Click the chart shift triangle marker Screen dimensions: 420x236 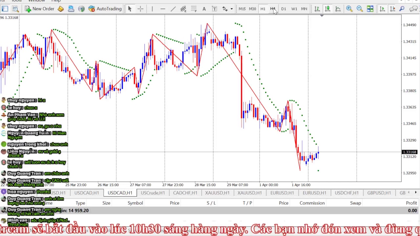click(322, 15)
